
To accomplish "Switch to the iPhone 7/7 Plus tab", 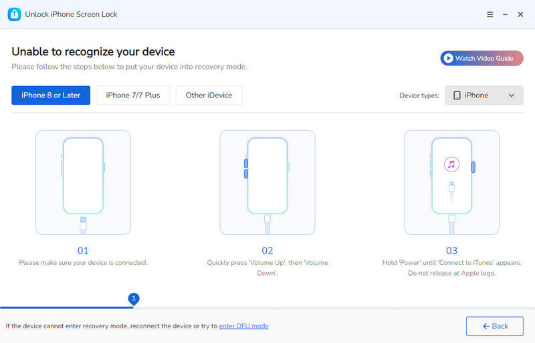I will coord(133,95).
